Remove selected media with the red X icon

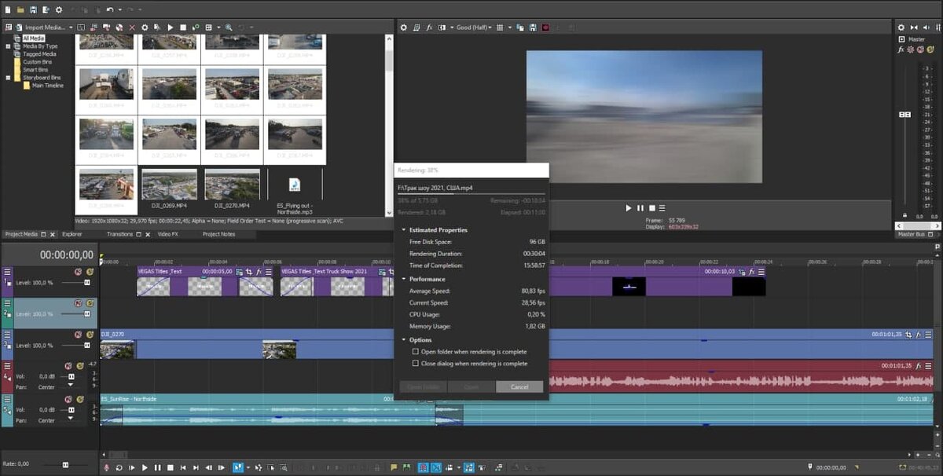coord(131,27)
